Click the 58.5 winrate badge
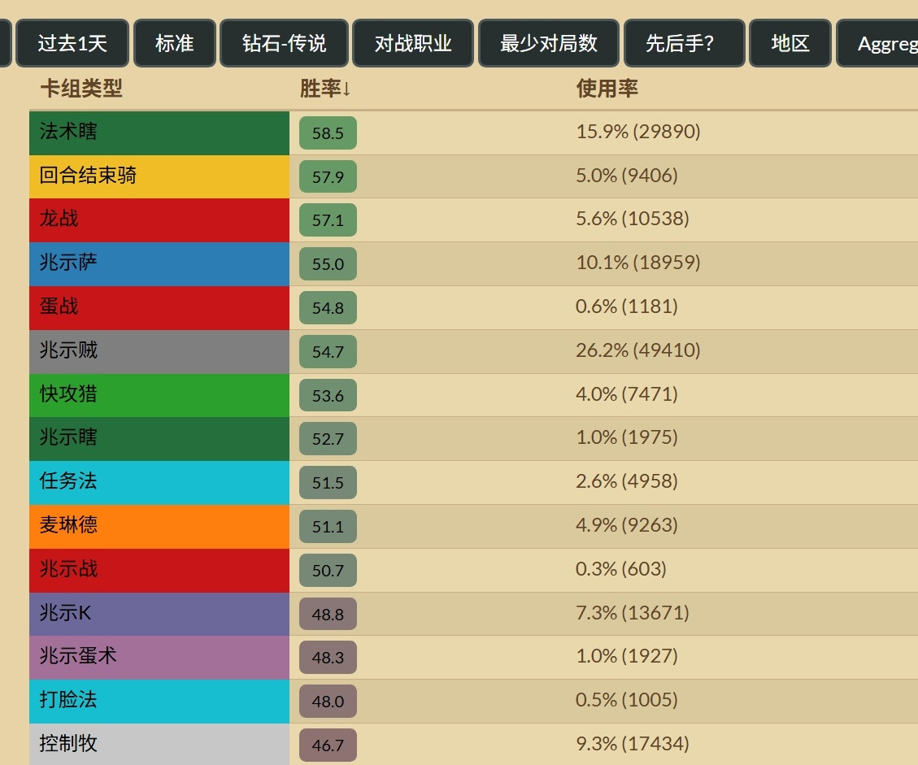The image size is (918, 765). pyautogui.click(x=327, y=133)
